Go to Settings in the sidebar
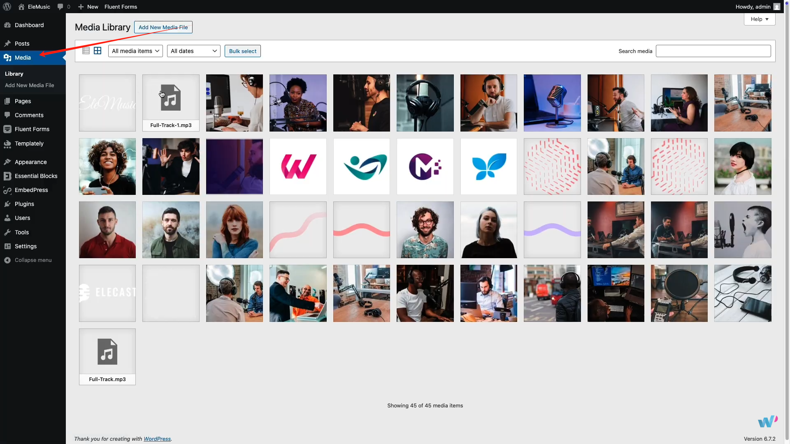Image resolution: width=790 pixels, height=444 pixels. [x=26, y=246]
